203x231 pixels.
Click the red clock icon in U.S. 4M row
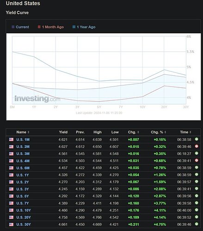pyautogui.click(x=197, y=160)
